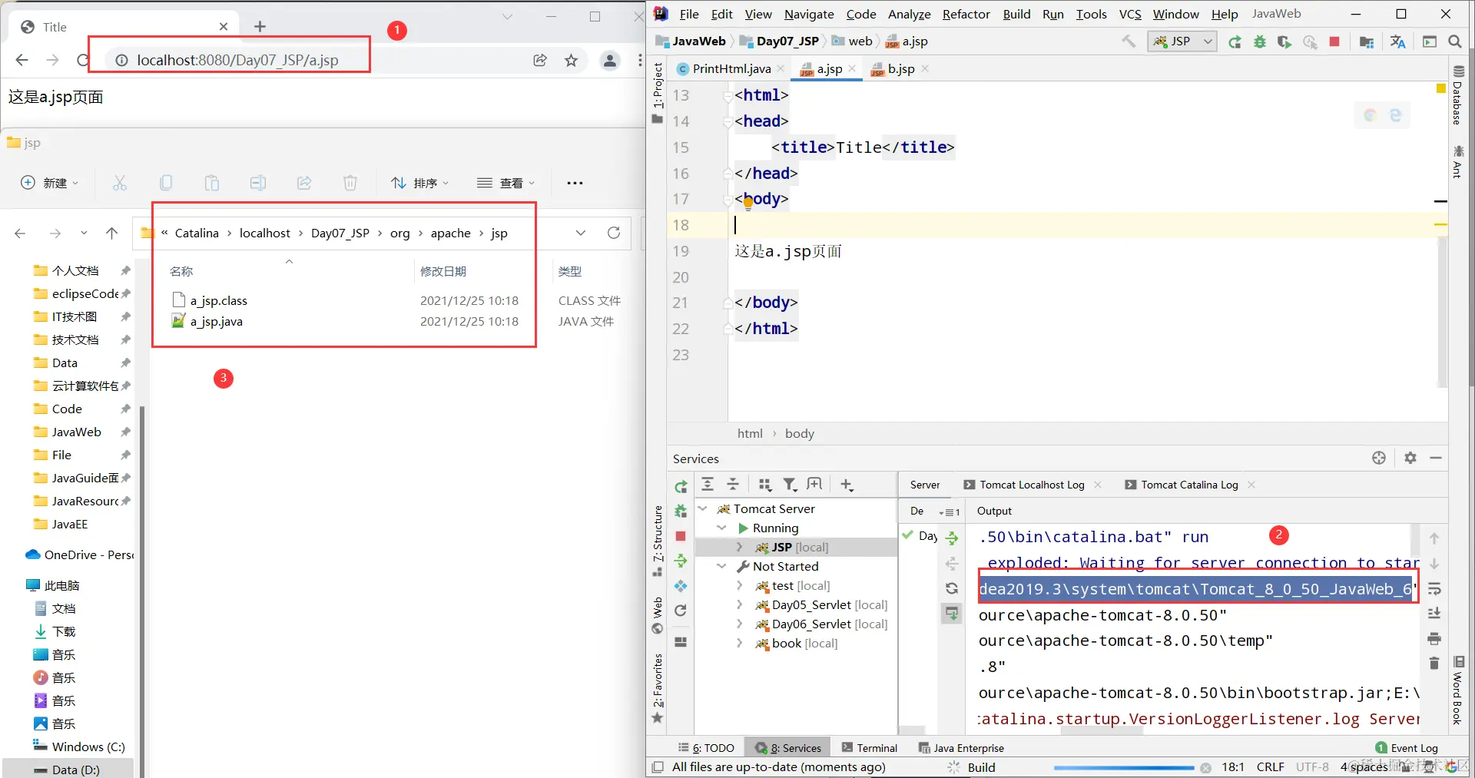The height and width of the screenshot is (778, 1475).
Task: Expand the book [local] server node
Action: pos(740,643)
